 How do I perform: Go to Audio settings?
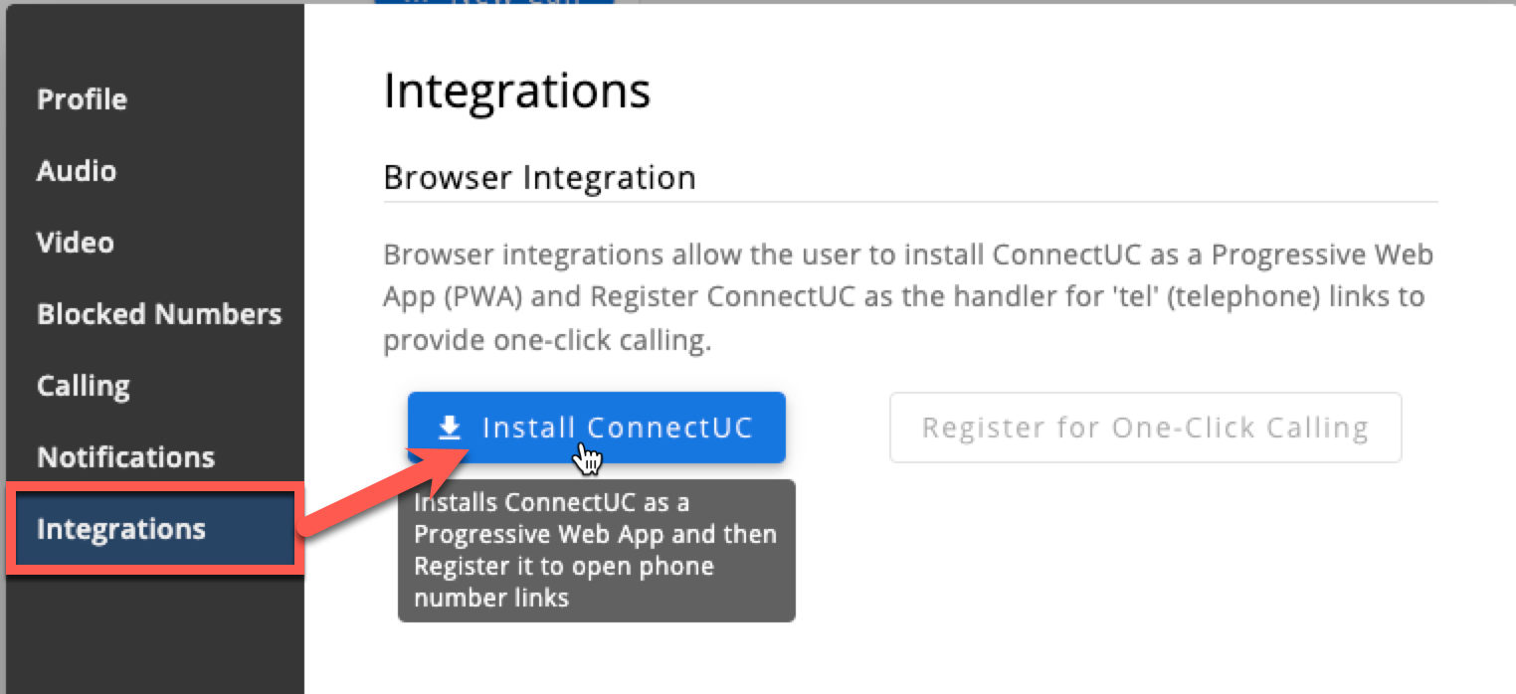77,171
